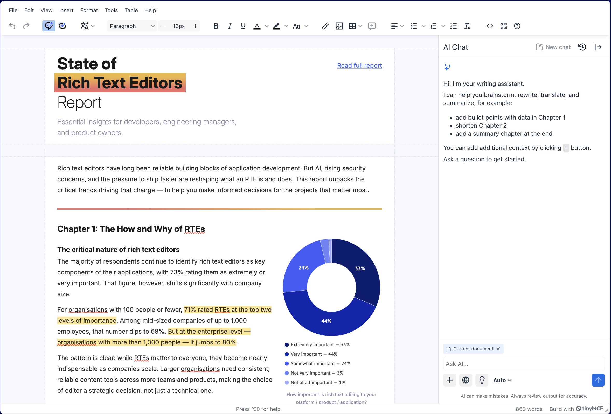Open the source code view icon
This screenshot has height=414, width=611.
click(490, 26)
